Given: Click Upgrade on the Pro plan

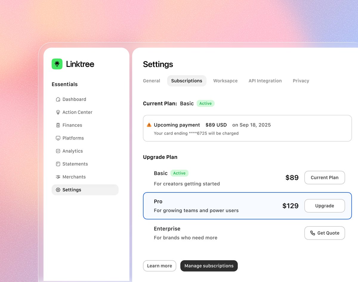Looking at the screenshot, I should (325, 206).
